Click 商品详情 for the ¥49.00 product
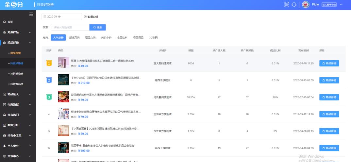This screenshot has width=351, height=162. pos(329,63)
